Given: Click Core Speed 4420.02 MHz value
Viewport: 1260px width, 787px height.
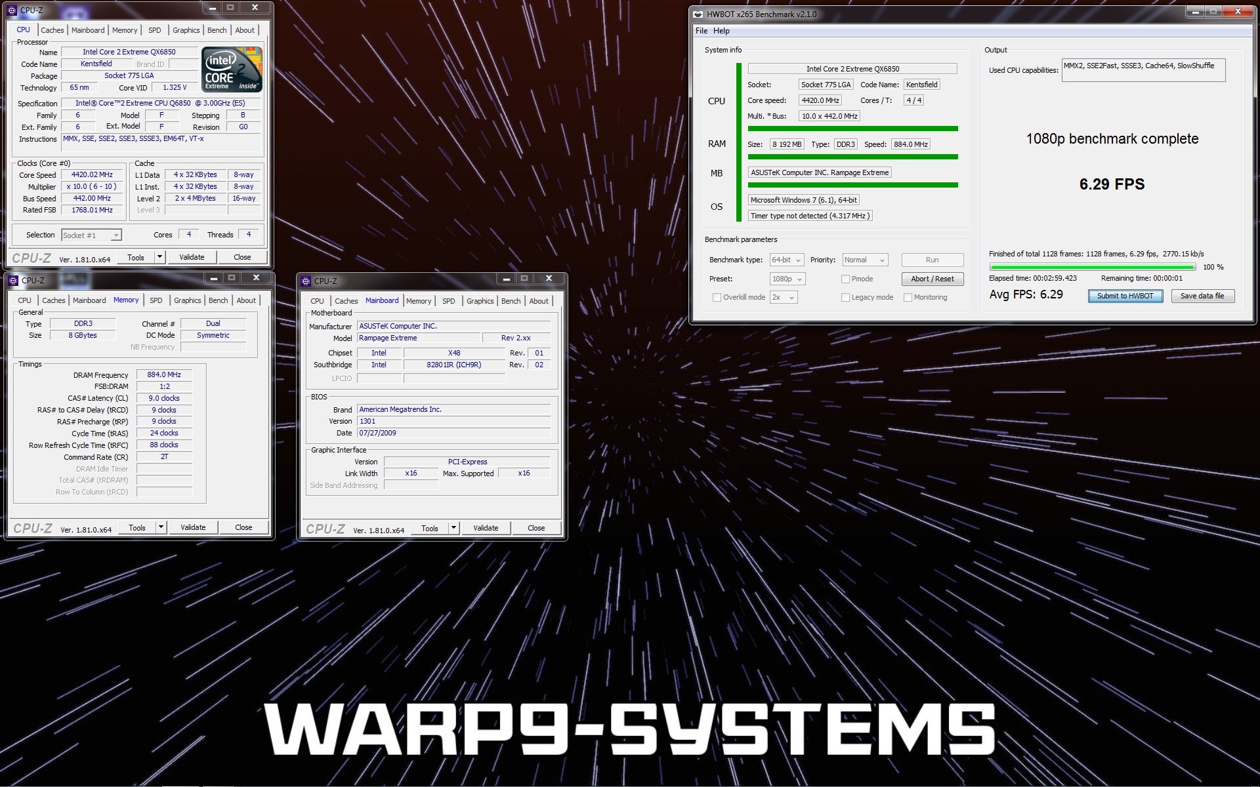Looking at the screenshot, I should pyautogui.click(x=92, y=174).
